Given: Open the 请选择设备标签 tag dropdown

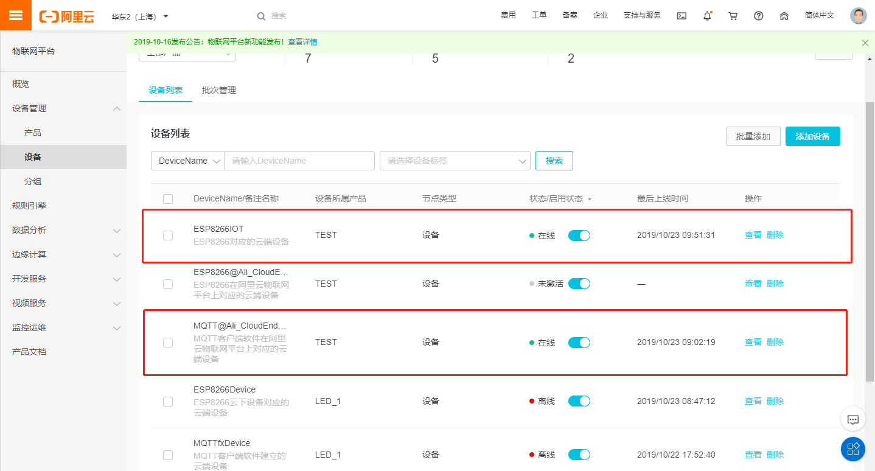Looking at the screenshot, I should pyautogui.click(x=455, y=161).
